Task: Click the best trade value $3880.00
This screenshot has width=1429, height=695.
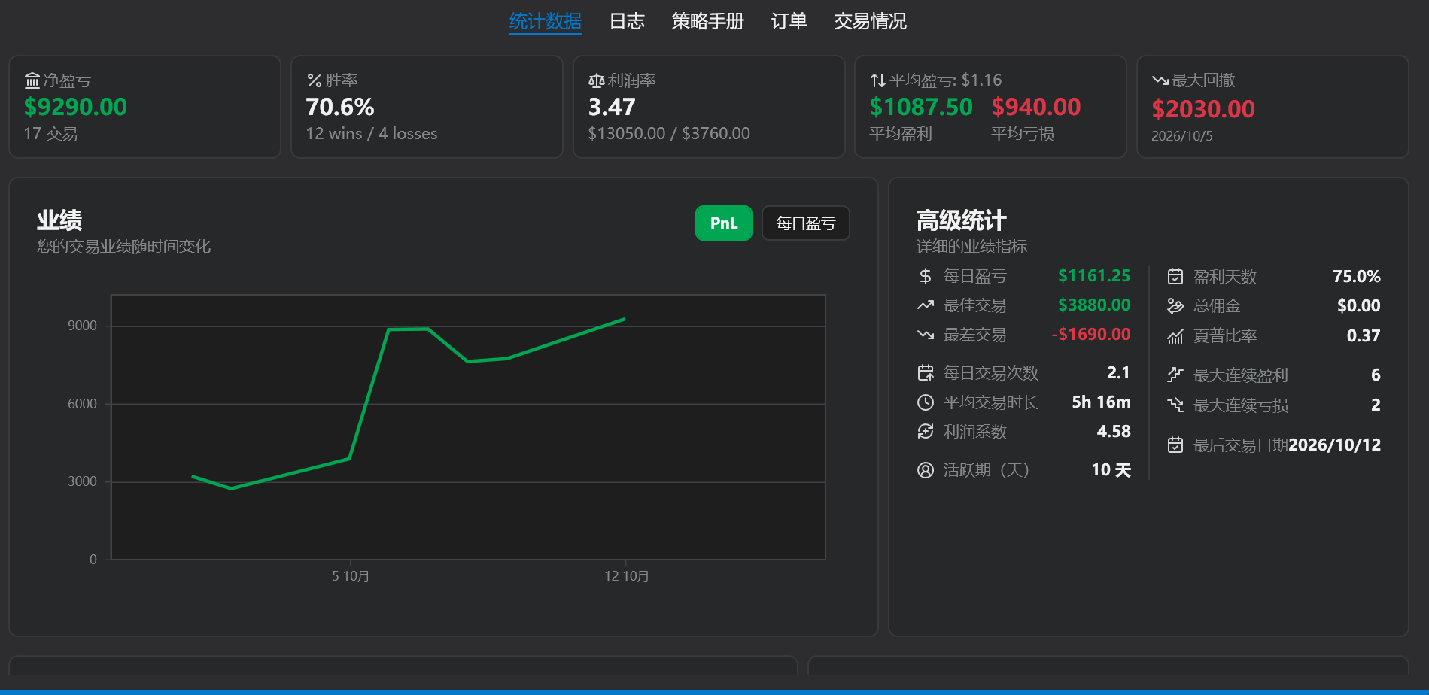Action: pyautogui.click(x=1094, y=305)
